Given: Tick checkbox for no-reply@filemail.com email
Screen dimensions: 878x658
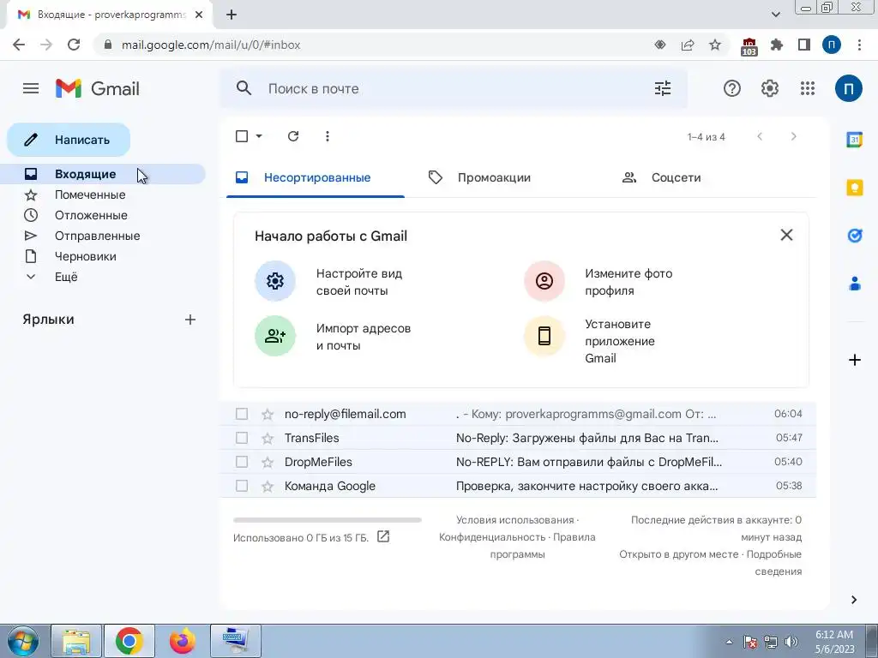Looking at the screenshot, I should click(x=241, y=414).
